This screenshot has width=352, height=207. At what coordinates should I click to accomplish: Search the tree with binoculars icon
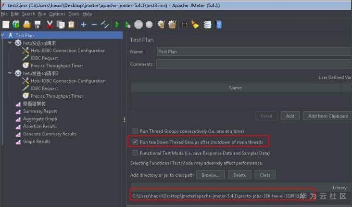pyautogui.click(x=185, y=25)
